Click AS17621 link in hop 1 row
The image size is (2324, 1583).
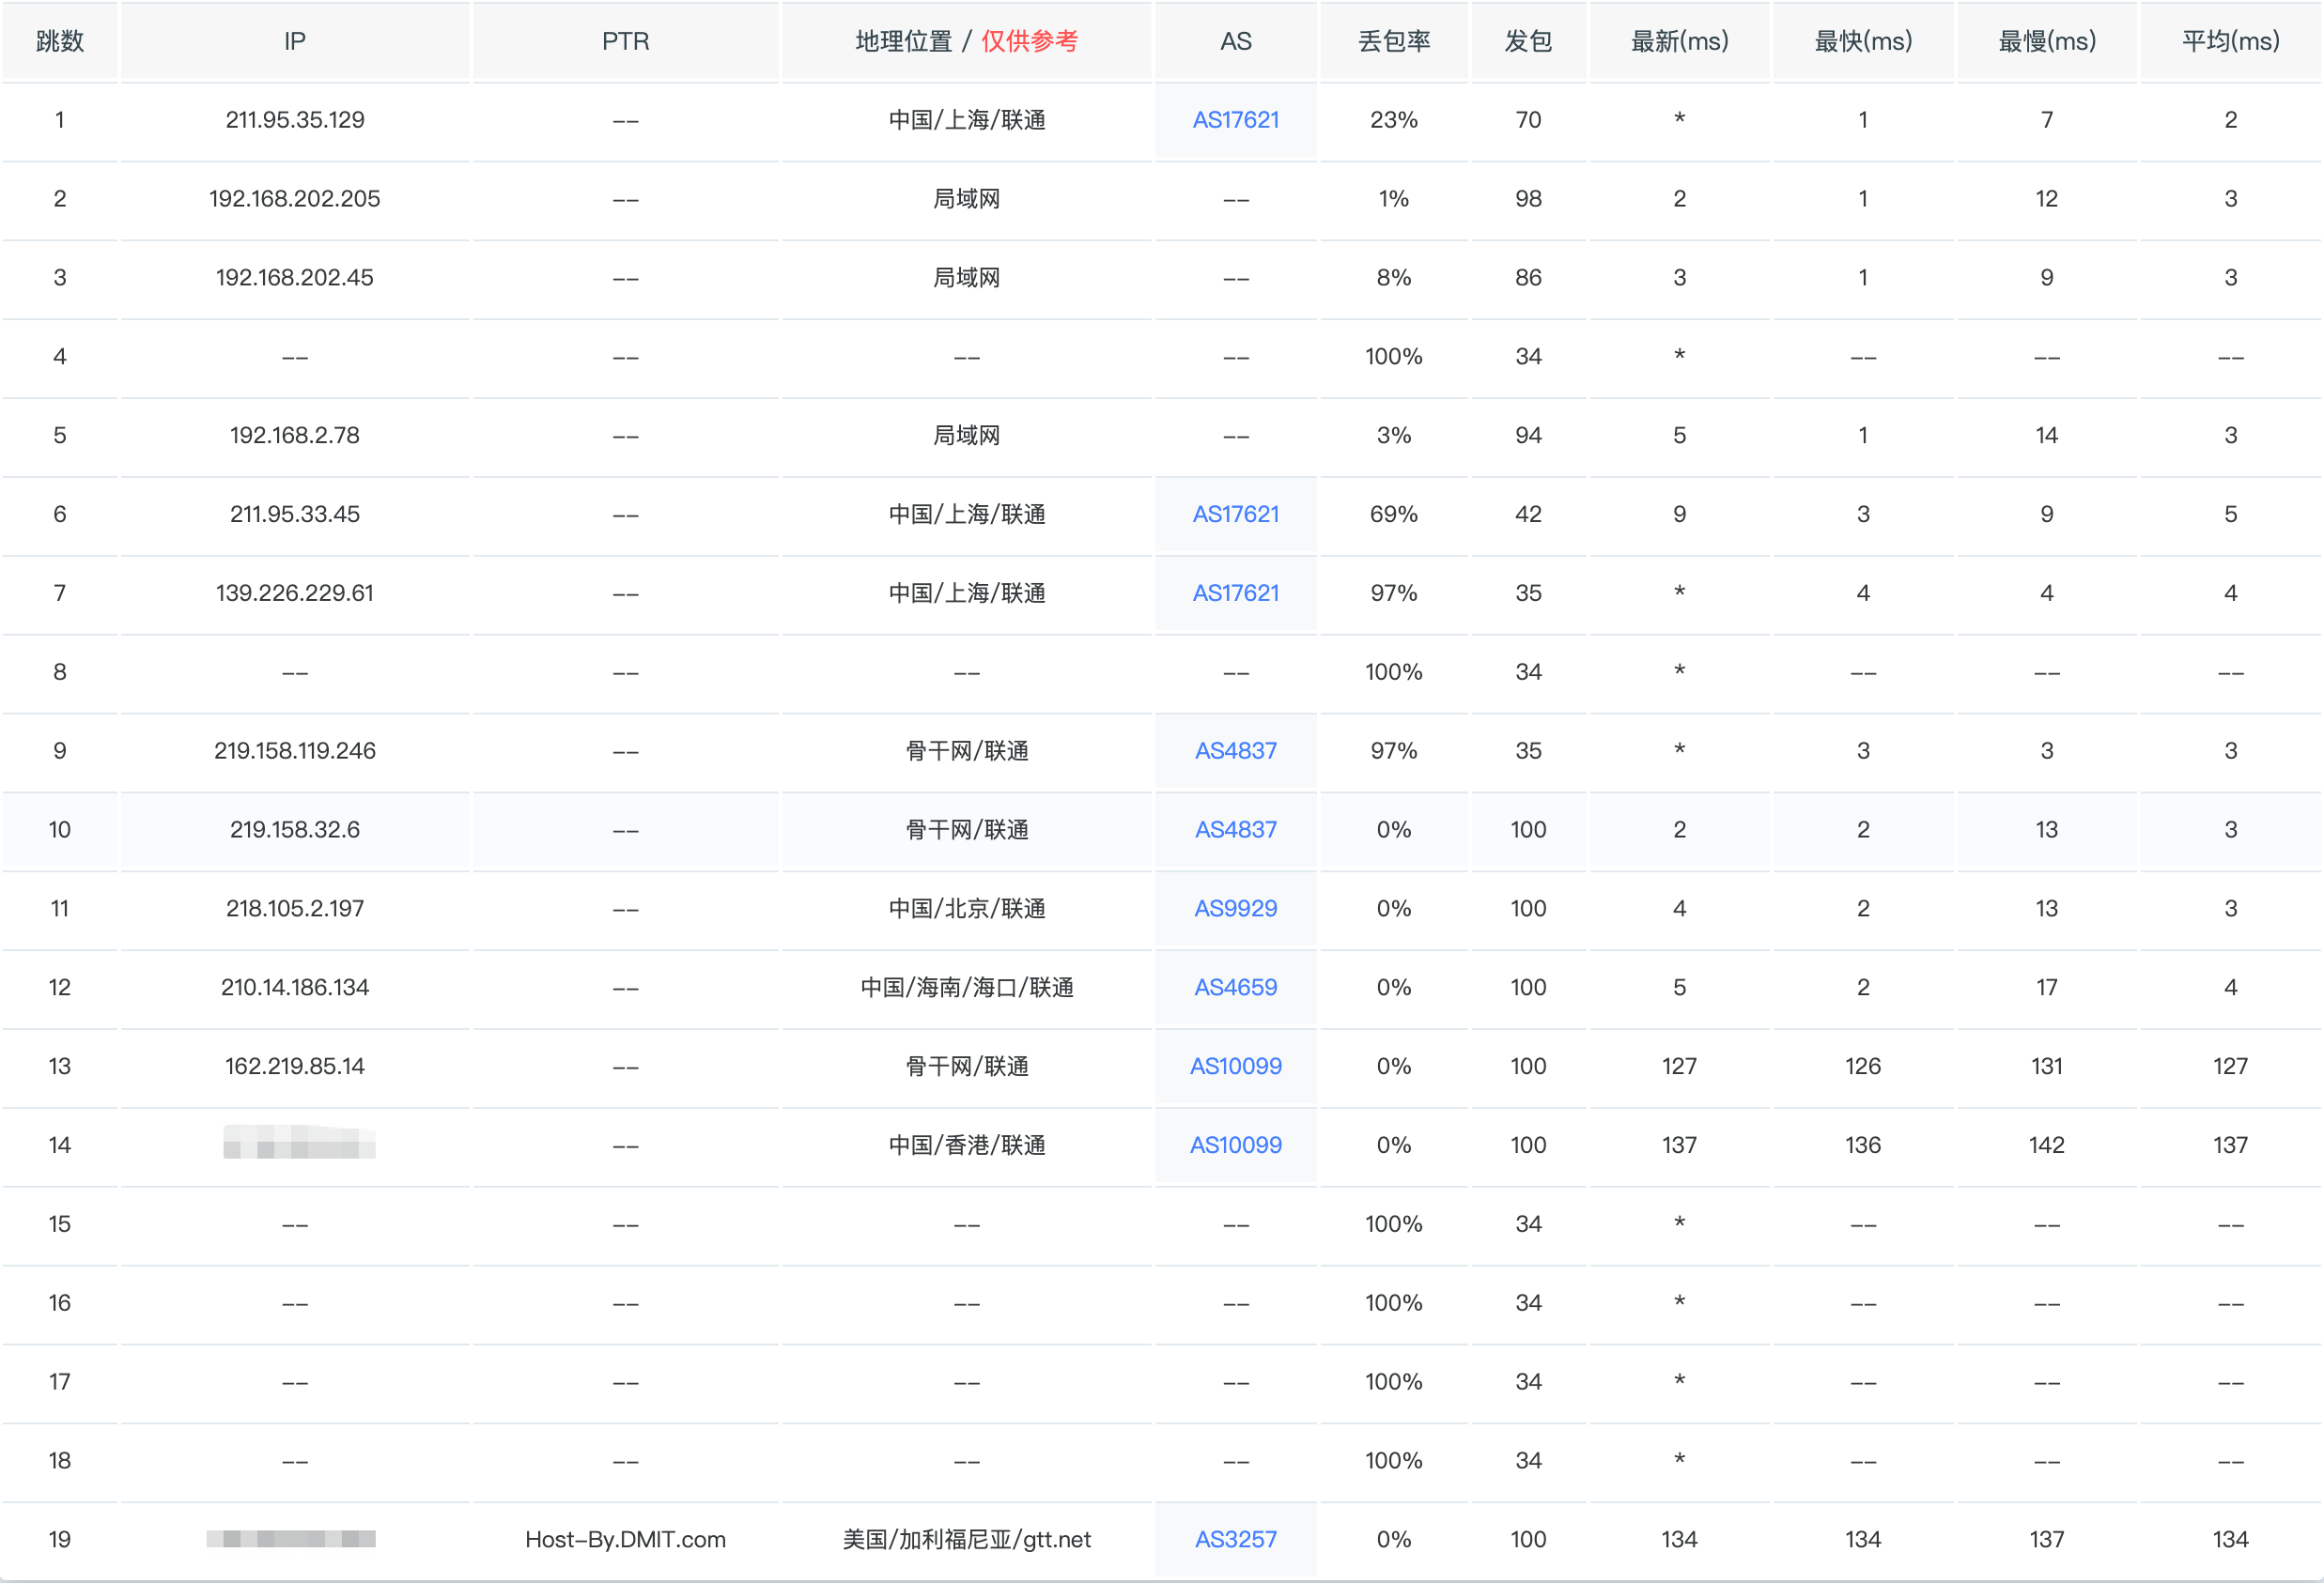pos(1235,120)
